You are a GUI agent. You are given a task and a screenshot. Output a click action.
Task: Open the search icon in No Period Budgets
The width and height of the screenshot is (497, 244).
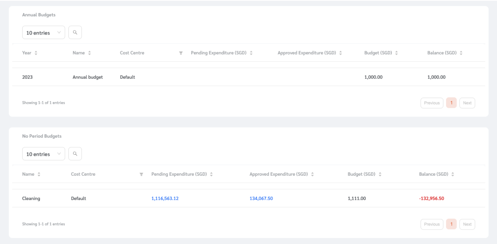pyautogui.click(x=75, y=154)
